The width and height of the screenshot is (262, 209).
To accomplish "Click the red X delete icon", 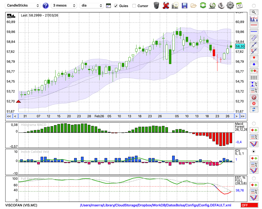I will point(166,5).
